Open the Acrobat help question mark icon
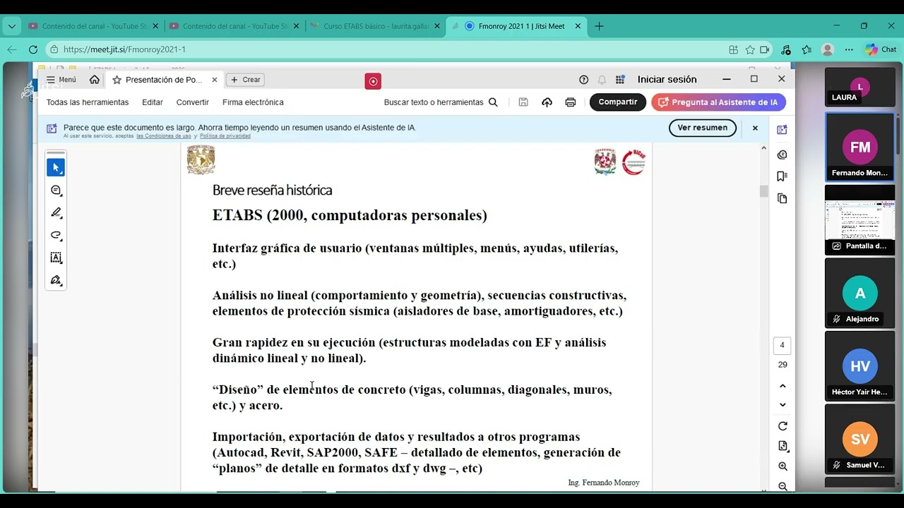The height and width of the screenshot is (508, 904). pos(583,80)
